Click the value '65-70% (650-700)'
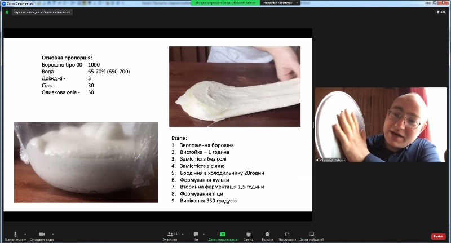This screenshot has height=243, width=451. 109,72
